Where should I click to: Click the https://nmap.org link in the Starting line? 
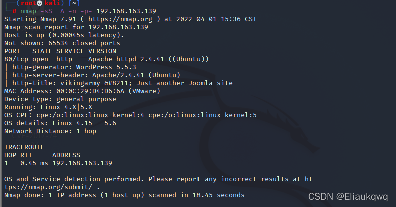(x=120, y=19)
